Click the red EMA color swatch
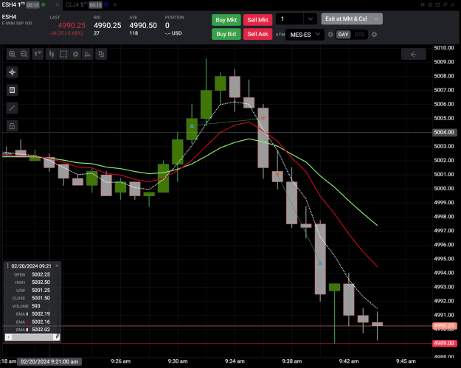 coord(27,322)
